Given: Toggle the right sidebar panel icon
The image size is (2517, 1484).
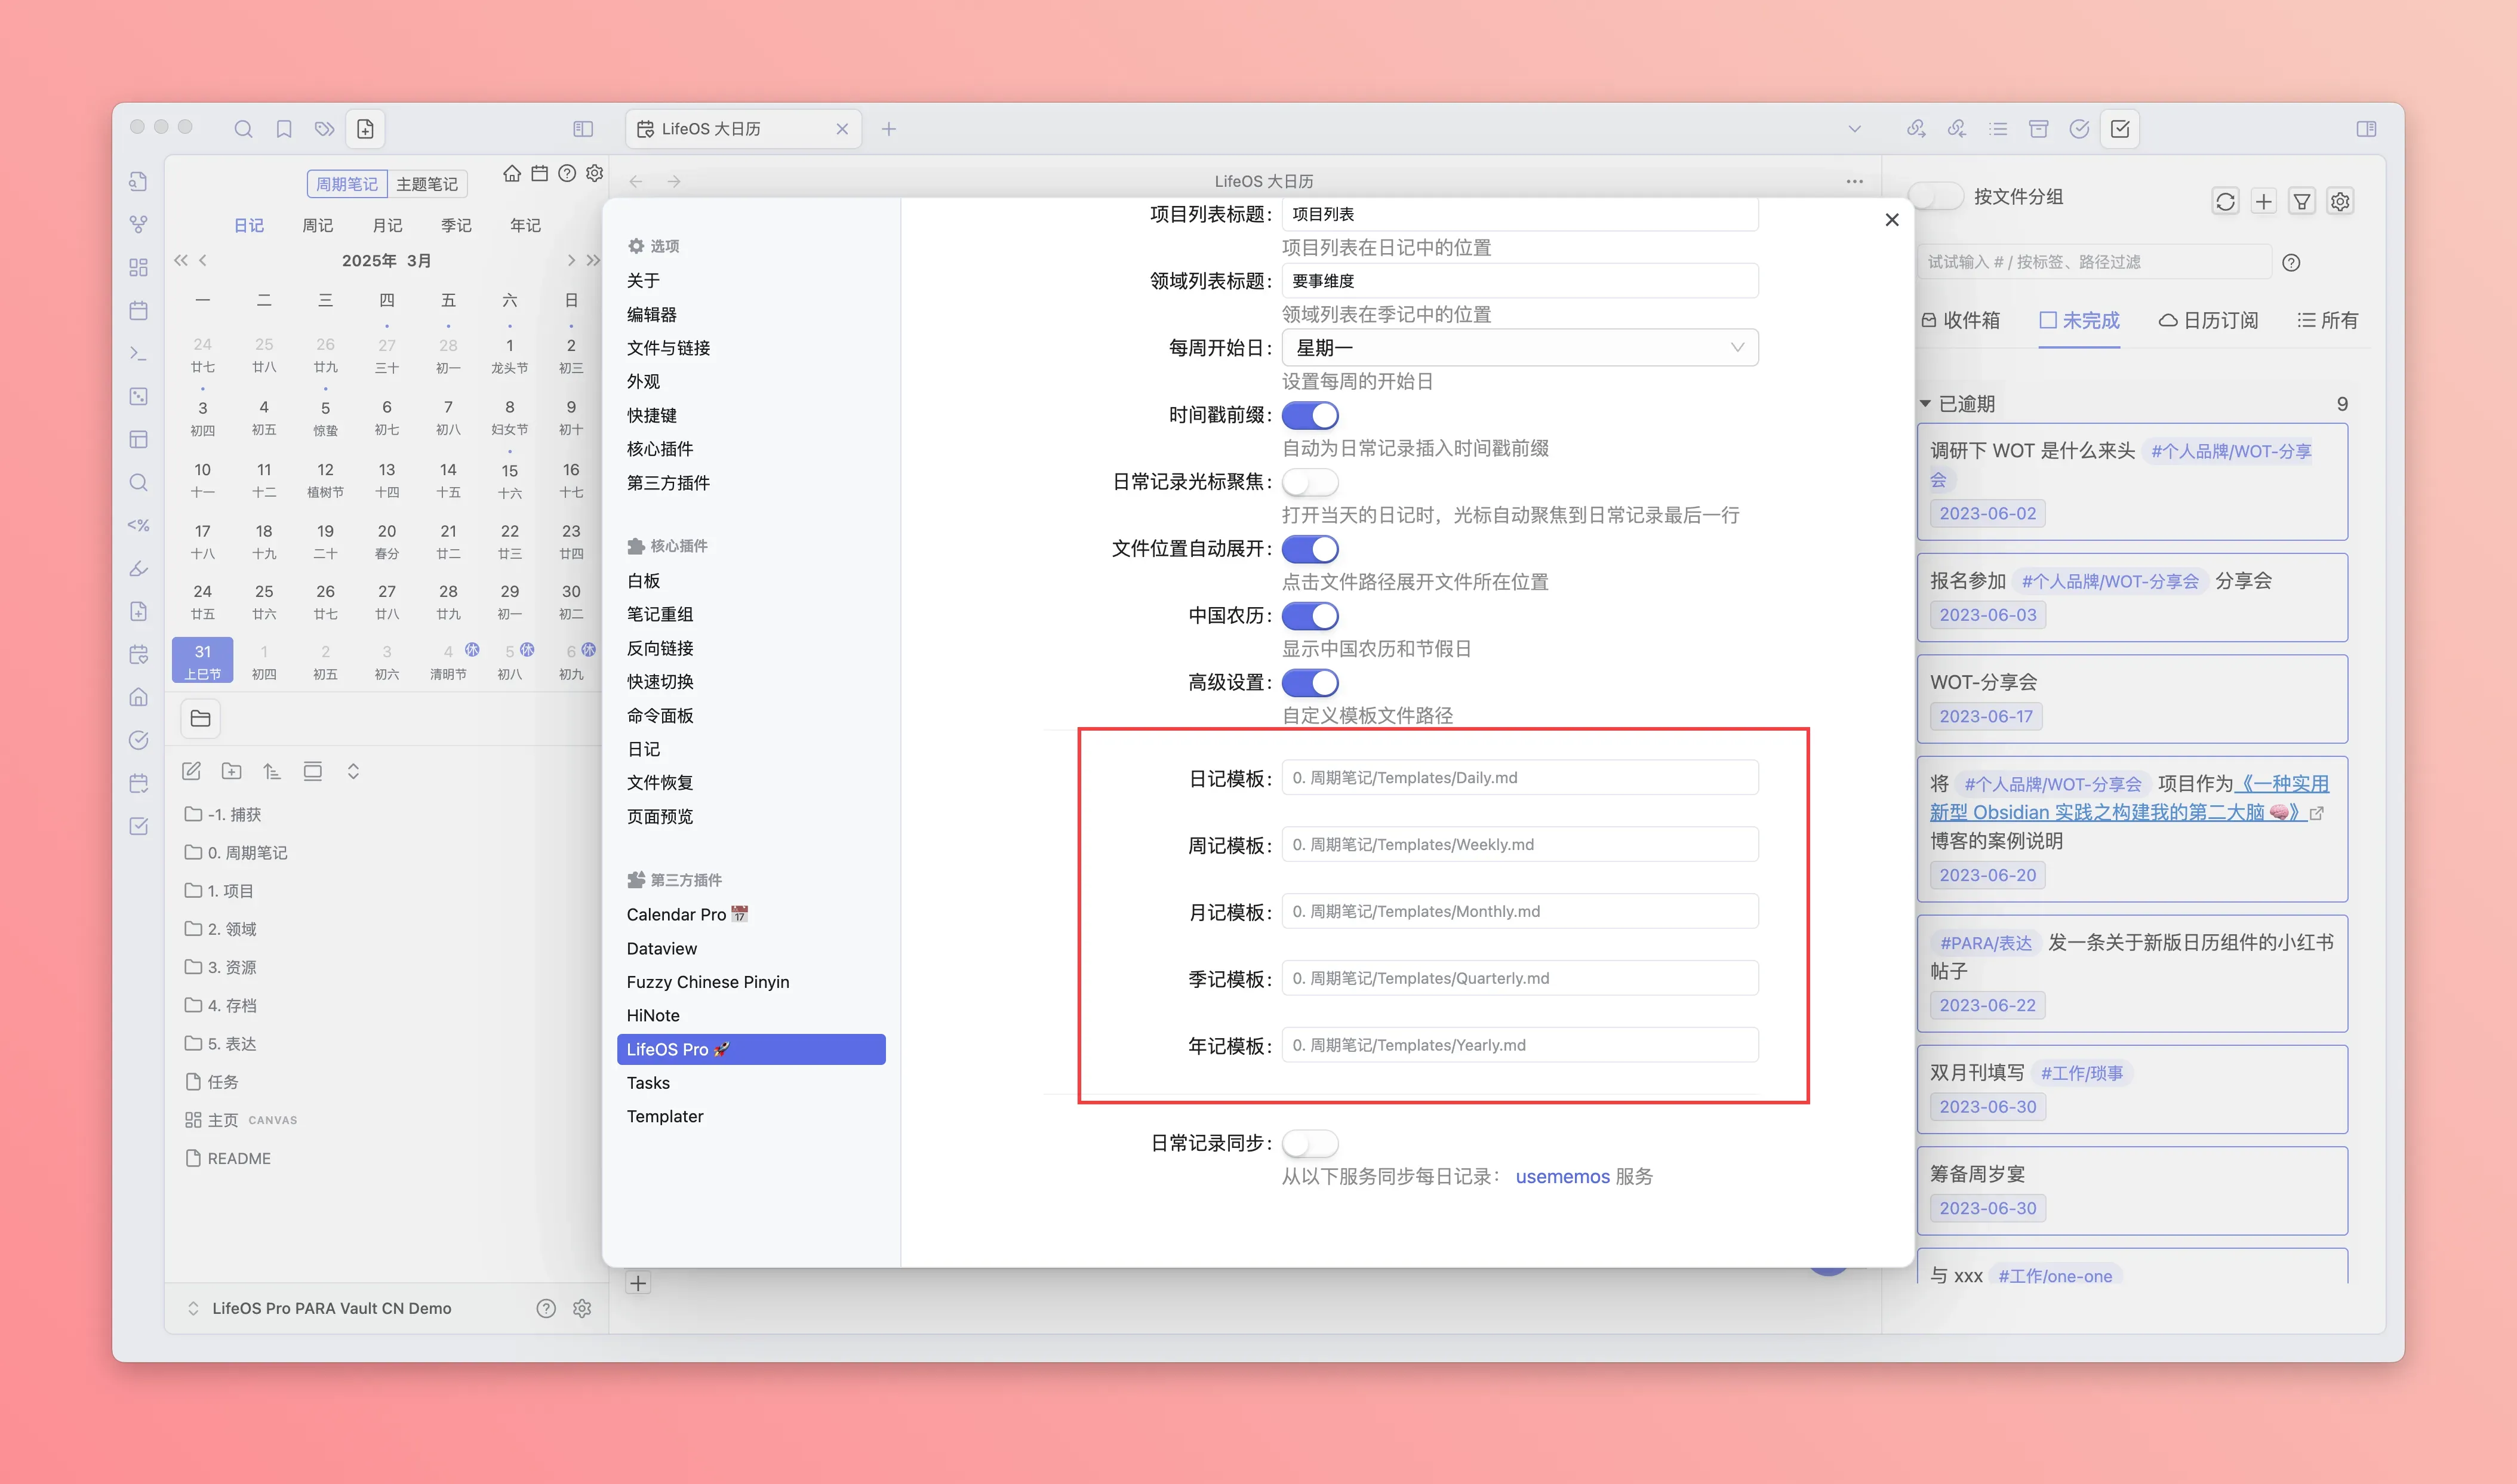Looking at the screenshot, I should 2366,129.
